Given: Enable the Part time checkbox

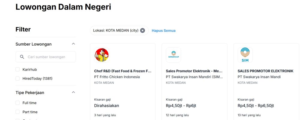Looking at the screenshot, I should tap(18, 112).
